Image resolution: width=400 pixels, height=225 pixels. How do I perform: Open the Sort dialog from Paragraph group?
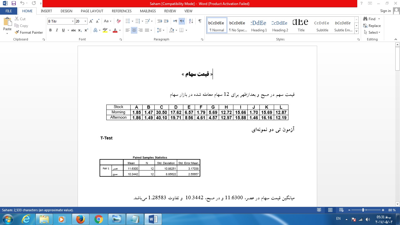click(x=190, y=21)
